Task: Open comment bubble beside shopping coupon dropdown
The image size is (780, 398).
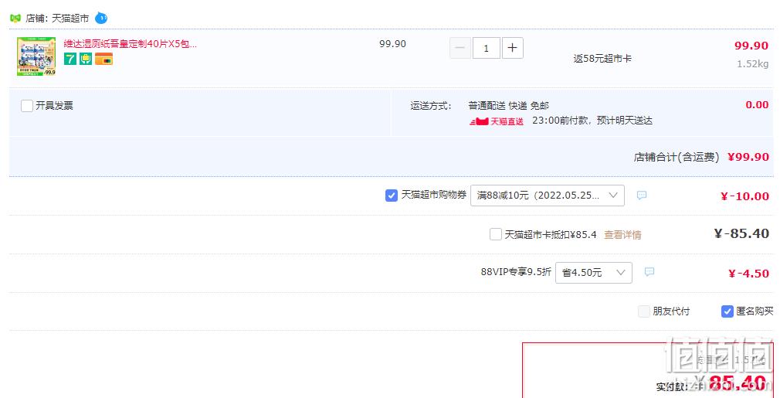Action: (642, 196)
